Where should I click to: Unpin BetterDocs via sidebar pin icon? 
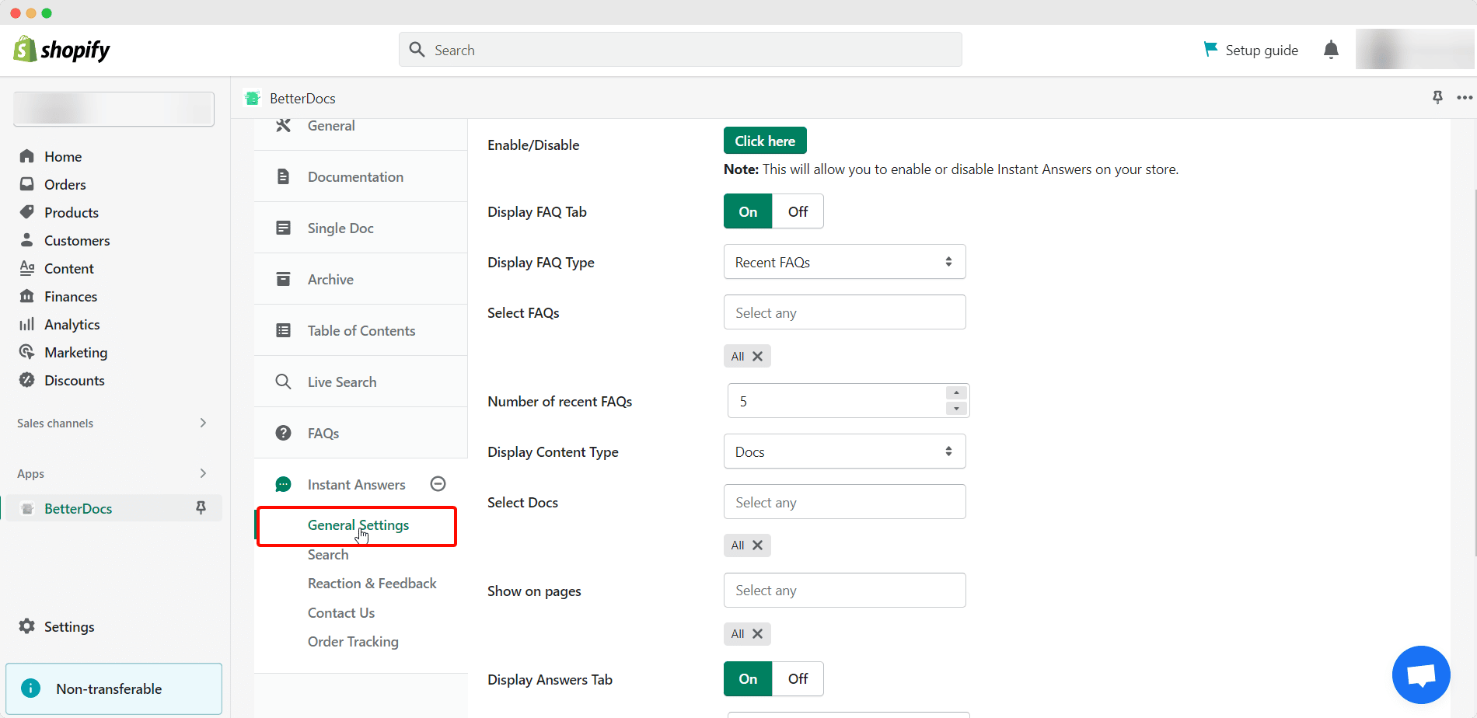pyautogui.click(x=201, y=507)
